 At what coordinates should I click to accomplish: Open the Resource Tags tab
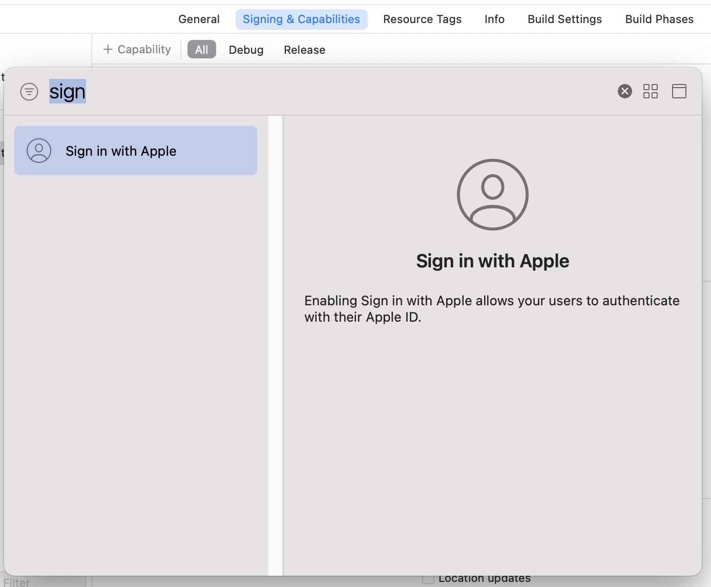(x=422, y=19)
